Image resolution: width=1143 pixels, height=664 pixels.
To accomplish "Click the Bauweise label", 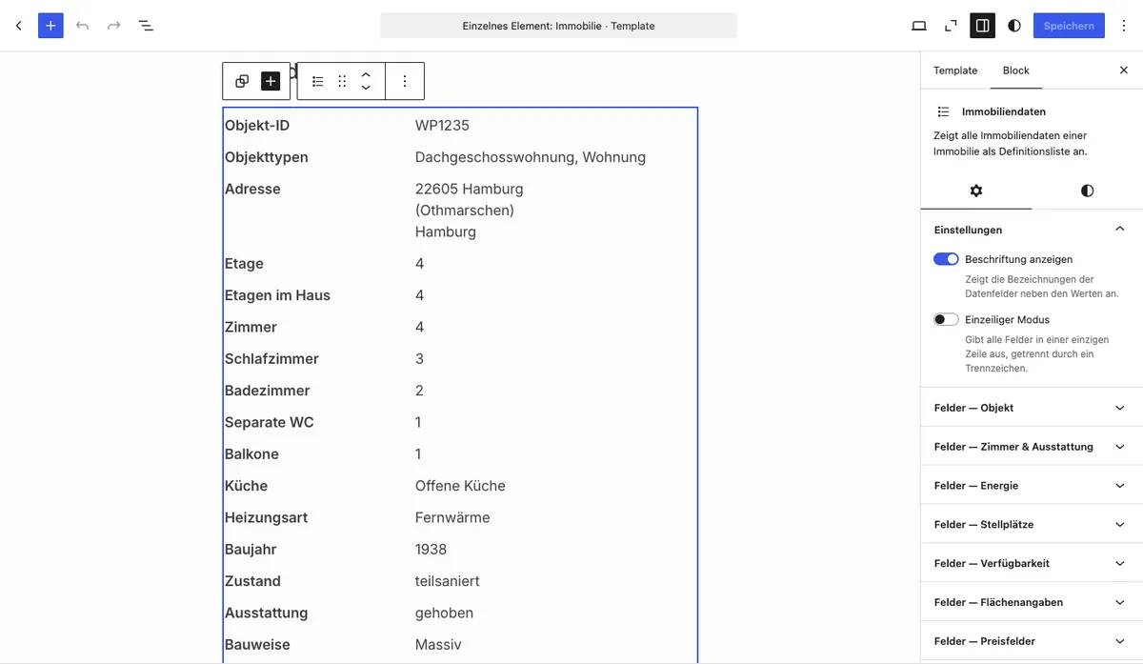I will point(257,645).
